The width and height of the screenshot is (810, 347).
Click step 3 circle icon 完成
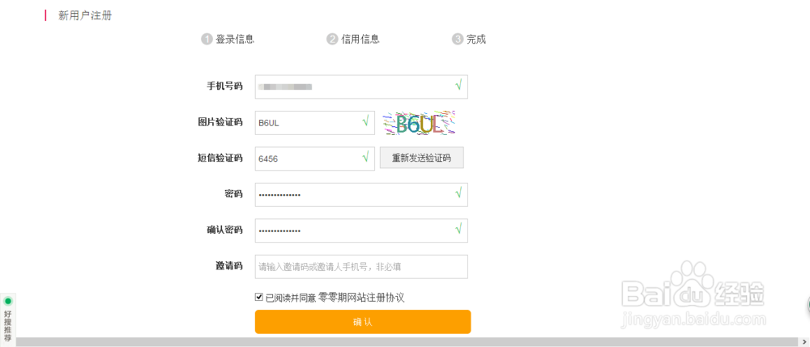click(x=458, y=39)
